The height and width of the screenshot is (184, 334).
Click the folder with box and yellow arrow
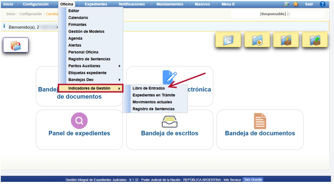tap(286, 40)
